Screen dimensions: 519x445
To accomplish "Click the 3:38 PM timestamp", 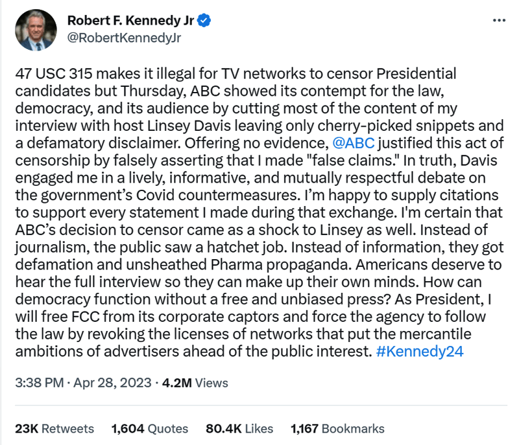I will pyautogui.click(x=36, y=383).
